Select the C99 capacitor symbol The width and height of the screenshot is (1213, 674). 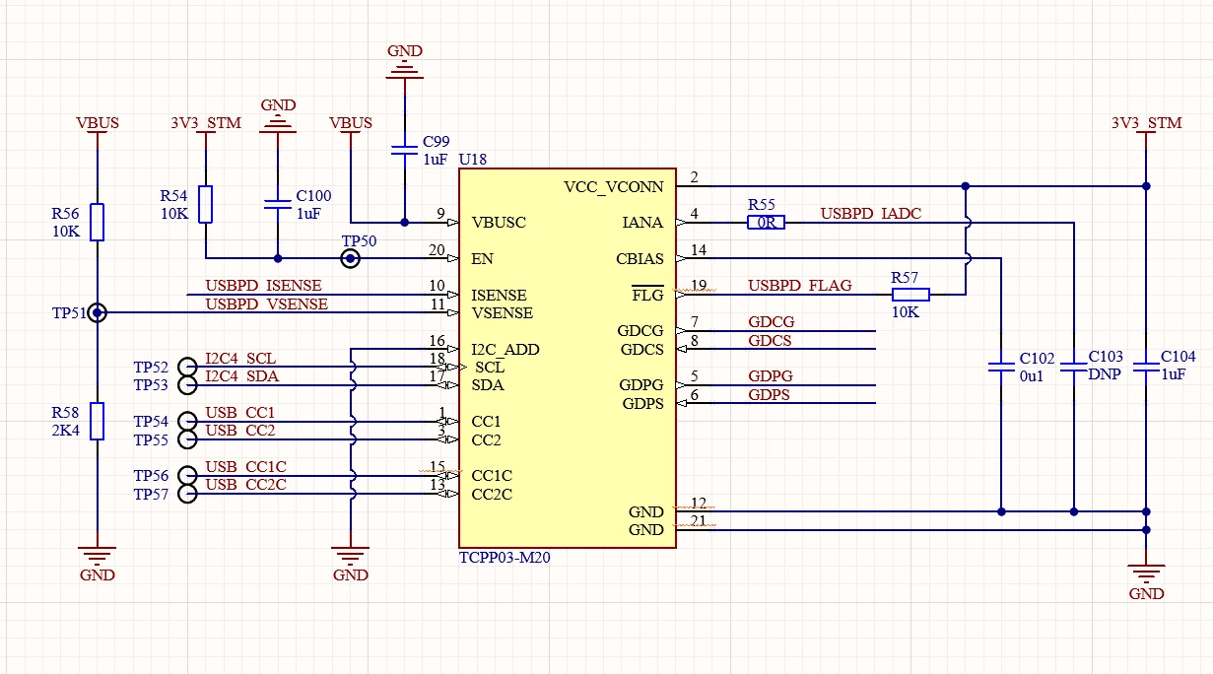[x=404, y=151]
